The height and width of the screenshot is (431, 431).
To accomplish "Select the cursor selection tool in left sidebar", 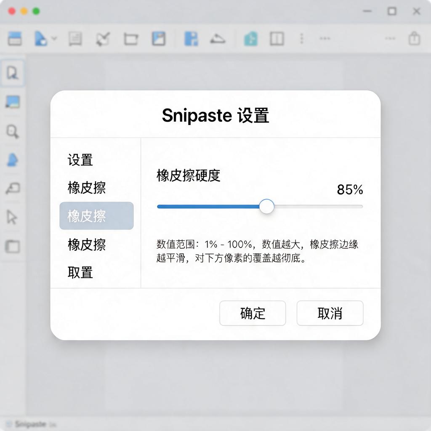I will tap(12, 73).
